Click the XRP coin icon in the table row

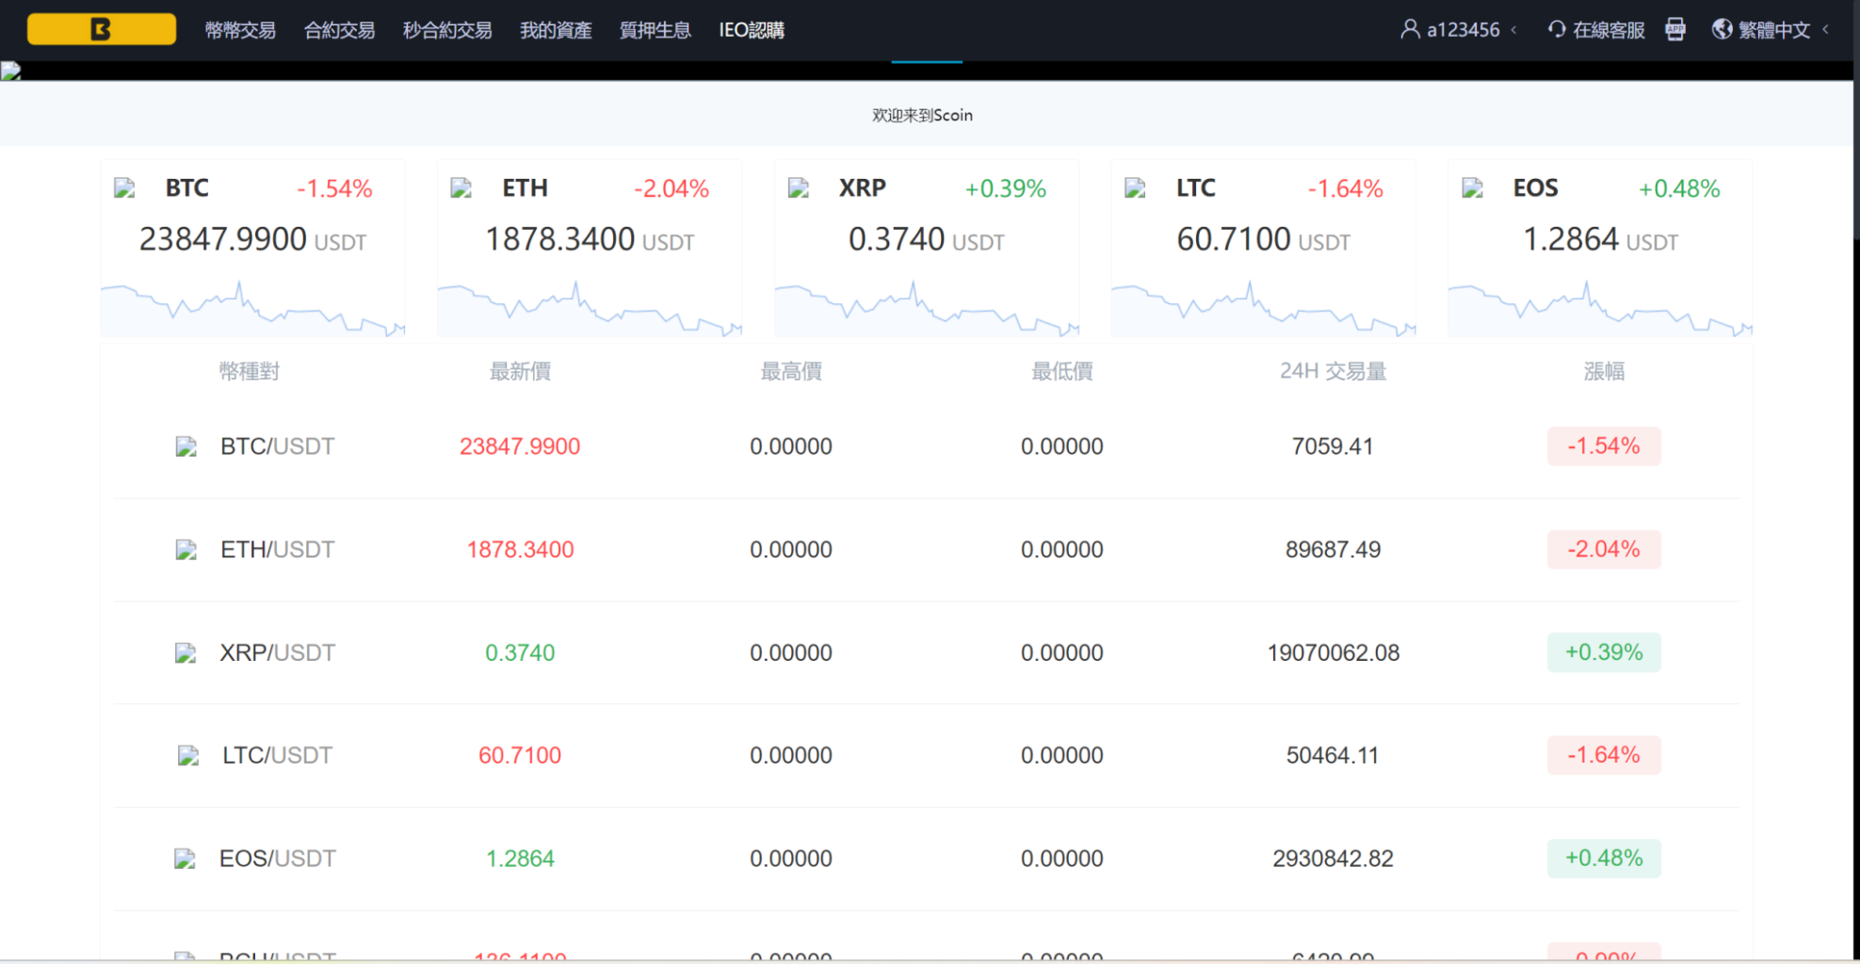click(186, 651)
